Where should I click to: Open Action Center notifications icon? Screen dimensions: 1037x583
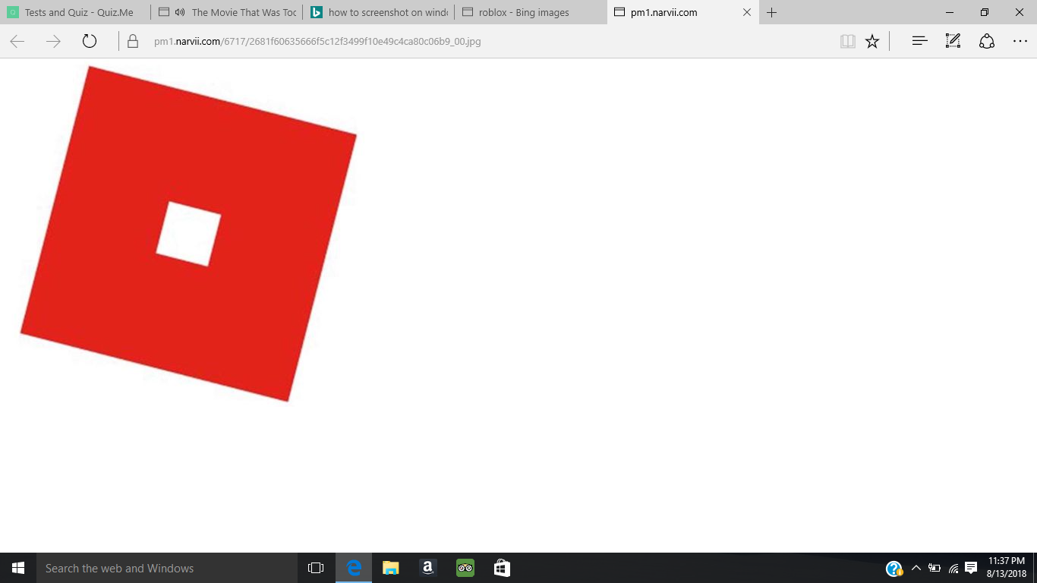tap(971, 568)
